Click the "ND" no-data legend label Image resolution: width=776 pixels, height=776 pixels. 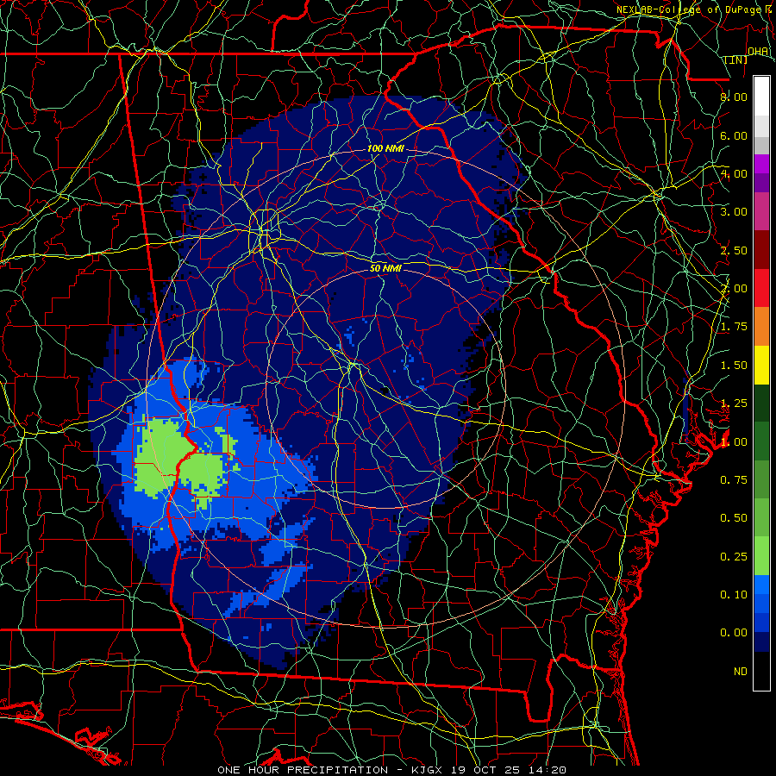tap(741, 672)
